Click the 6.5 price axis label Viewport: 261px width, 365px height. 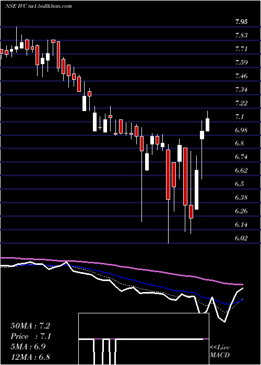pos(240,184)
